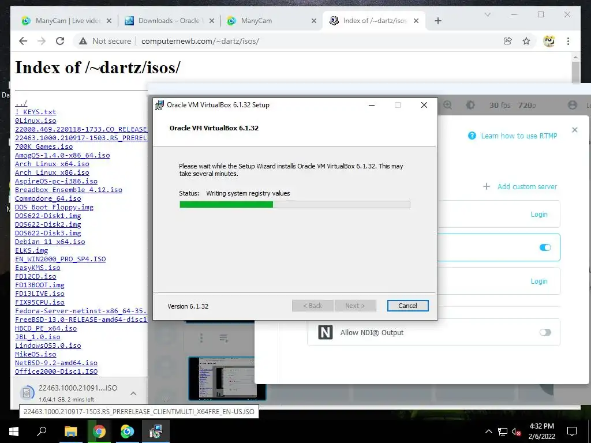Screen dimensions: 591x443
Task: Download Arch_Linux_x64.iso
Action: (x=52, y=164)
